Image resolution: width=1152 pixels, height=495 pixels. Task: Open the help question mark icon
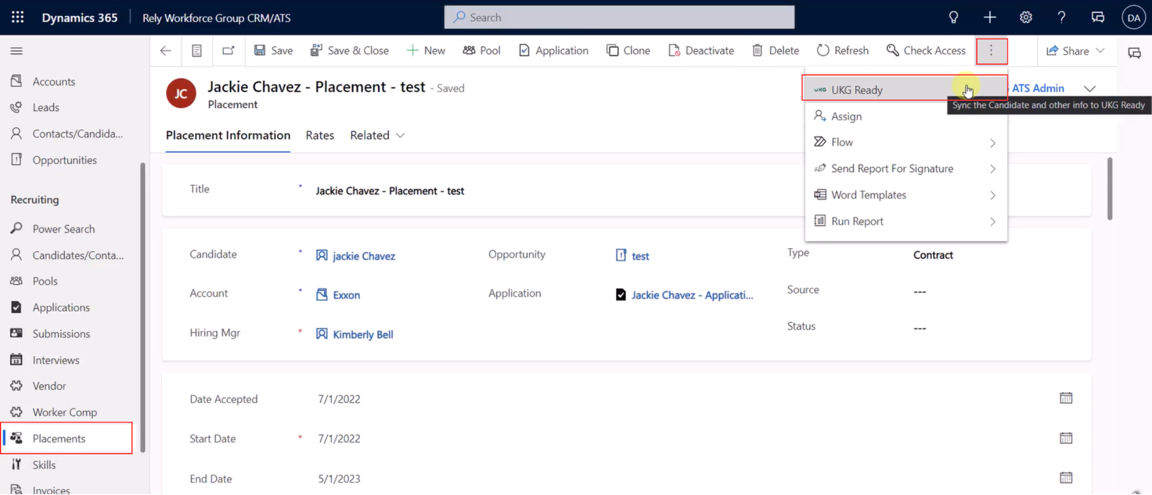tap(1061, 17)
